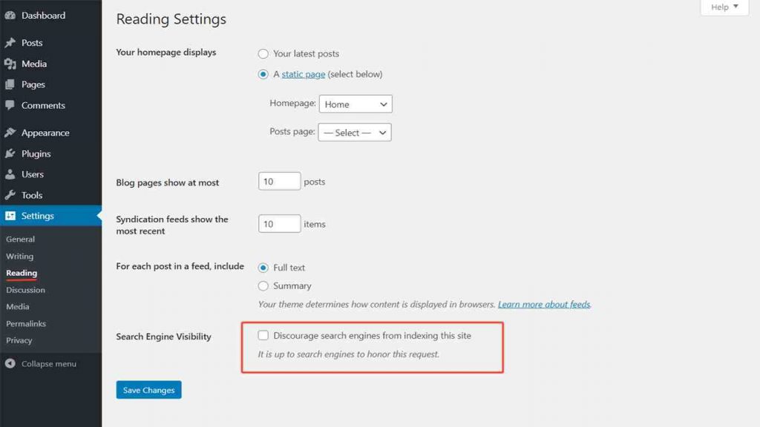Screen dimensions: 760x427
Task: Choose Summary for posts in a feed
Action: (263, 285)
